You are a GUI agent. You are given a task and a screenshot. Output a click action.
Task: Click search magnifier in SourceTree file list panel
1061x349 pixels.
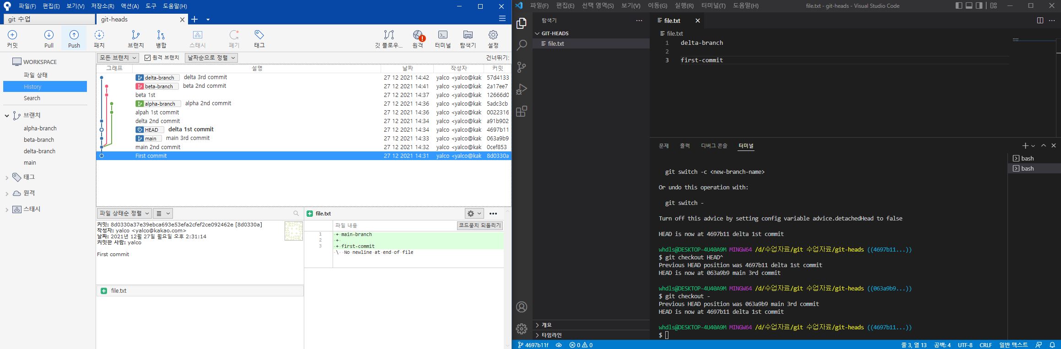[x=296, y=214]
